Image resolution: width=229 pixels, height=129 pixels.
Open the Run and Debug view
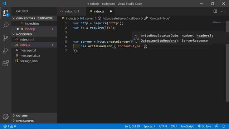6,51
